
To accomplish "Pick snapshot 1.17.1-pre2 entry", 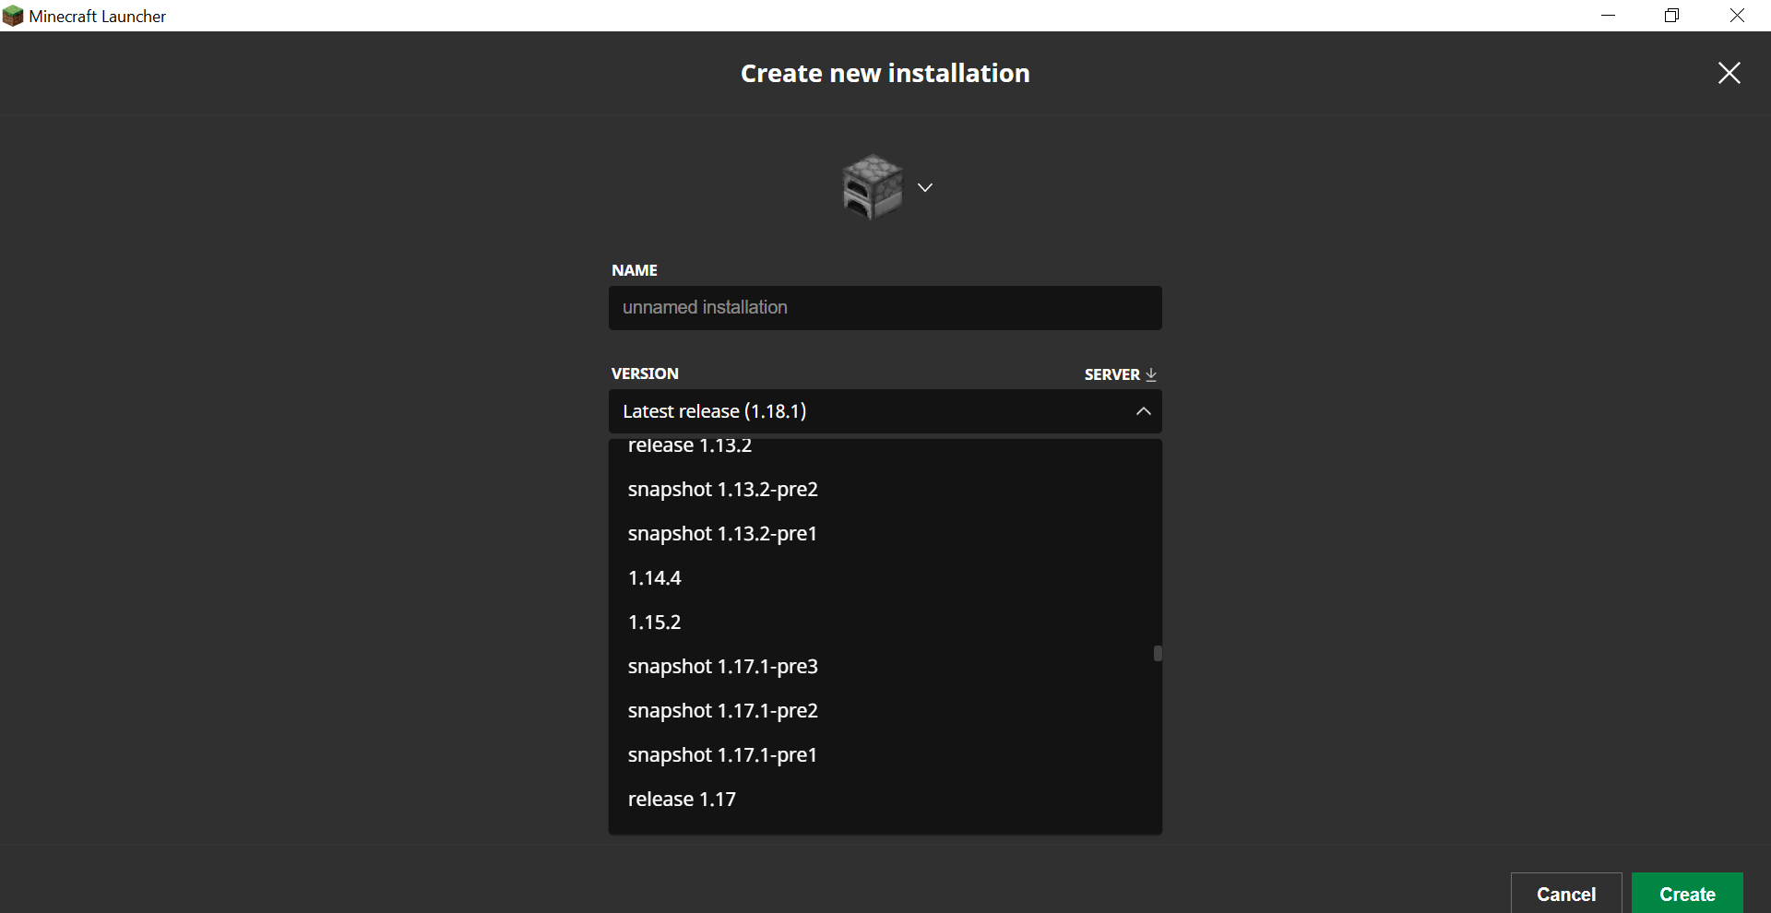I will coord(722,711).
